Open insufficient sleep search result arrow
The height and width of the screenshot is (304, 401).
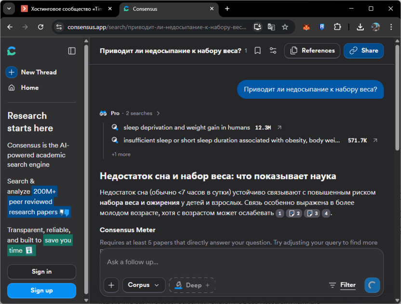pos(375,140)
